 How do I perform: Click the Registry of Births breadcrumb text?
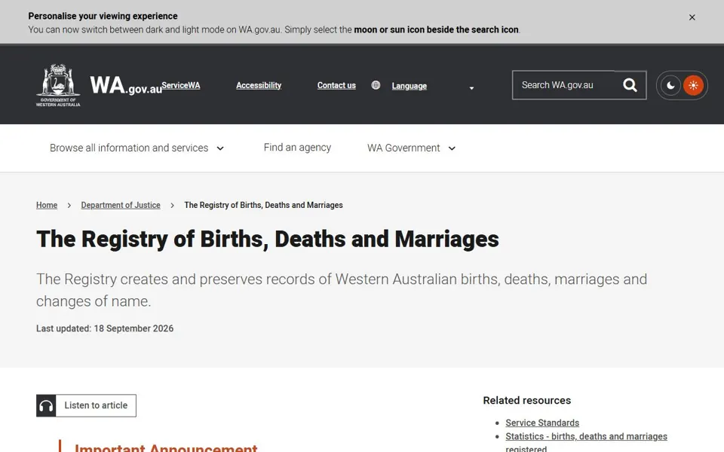pos(263,205)
